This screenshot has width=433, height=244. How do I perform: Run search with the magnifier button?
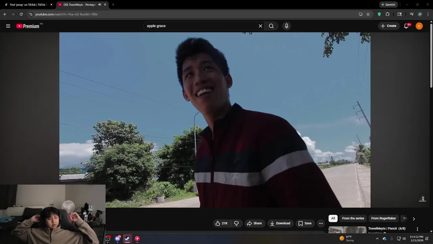[x=271, y=26]
